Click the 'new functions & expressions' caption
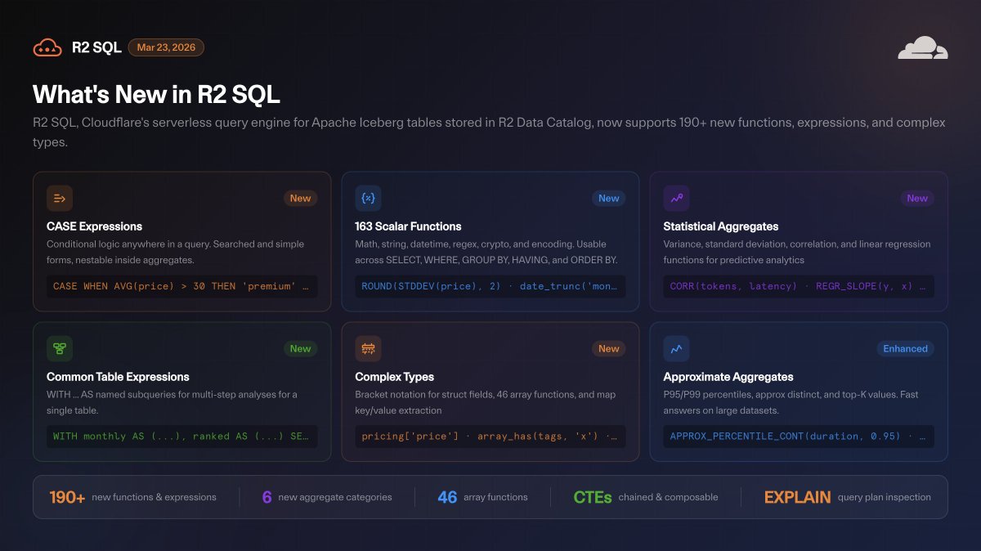The height and width of the screenshot is (551, 981). point(155,497)
